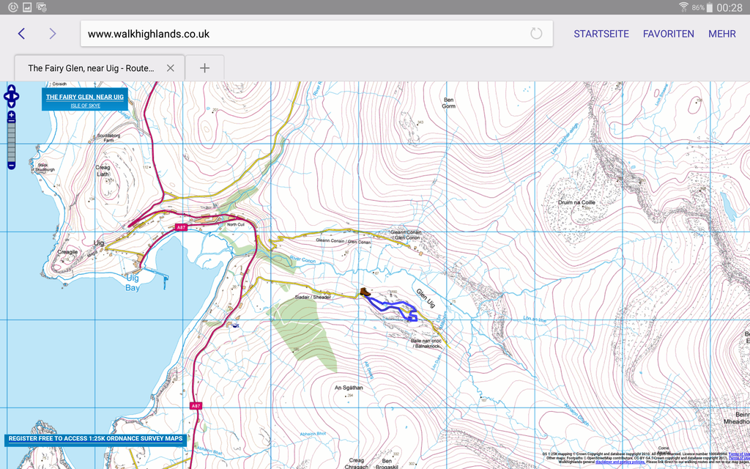Pan the map right with the arrow
The image size is (750, 469).
pos(17,97)
